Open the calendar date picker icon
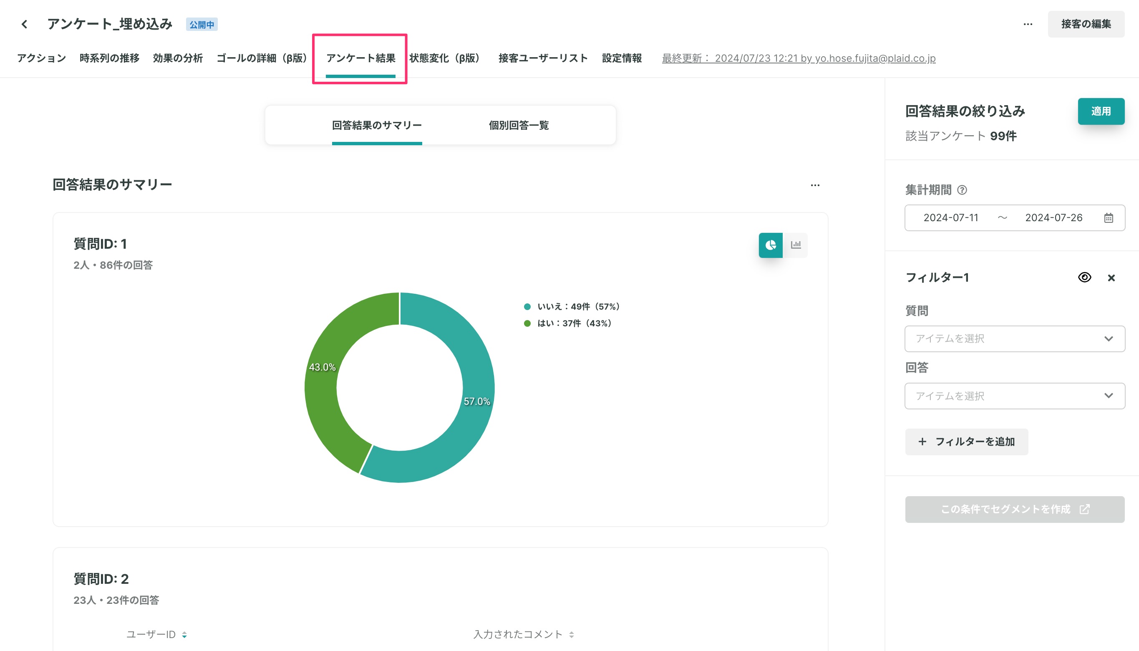Viewport: 1139px width, 651px height. (x=1109, y=218)
